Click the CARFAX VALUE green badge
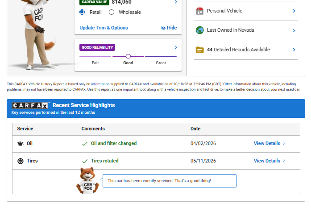This screenshot has height=208, width=311. coord(94,2)
